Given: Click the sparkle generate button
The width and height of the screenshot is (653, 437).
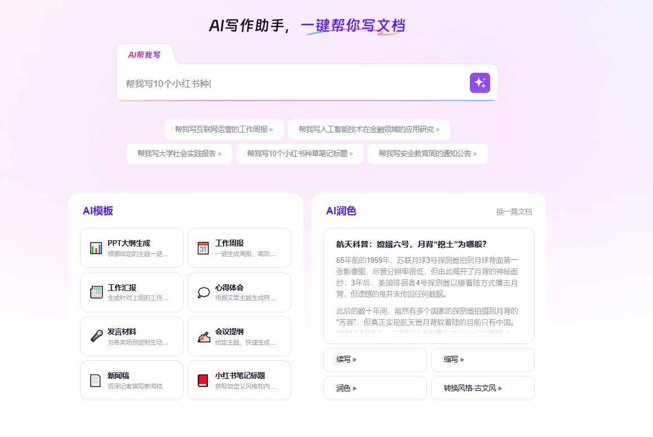Looking at the screenshot, I should point(479,83).
